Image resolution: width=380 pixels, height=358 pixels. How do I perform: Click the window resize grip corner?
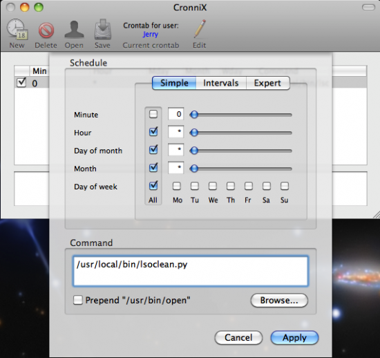click(377, 214)
